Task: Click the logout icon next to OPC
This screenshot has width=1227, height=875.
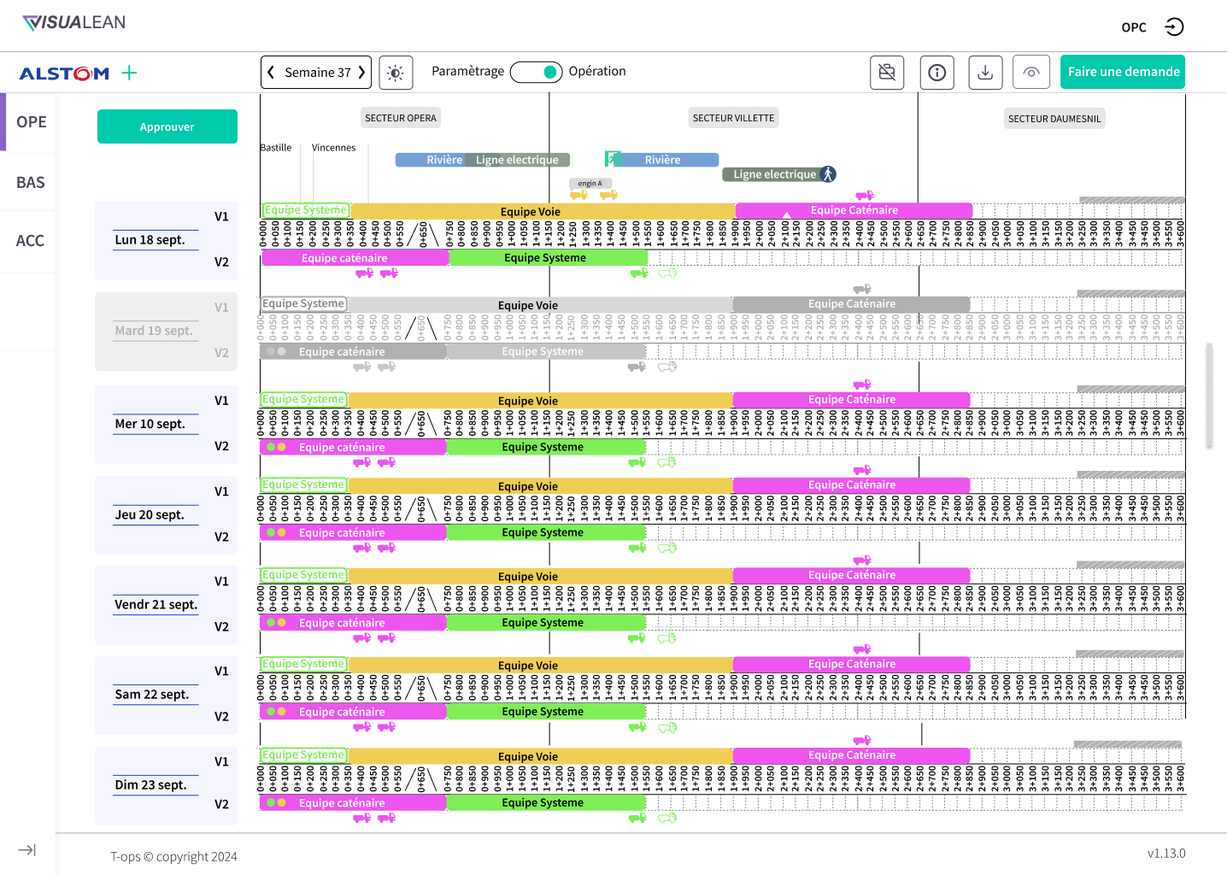Action: (x=1174, y=27)
